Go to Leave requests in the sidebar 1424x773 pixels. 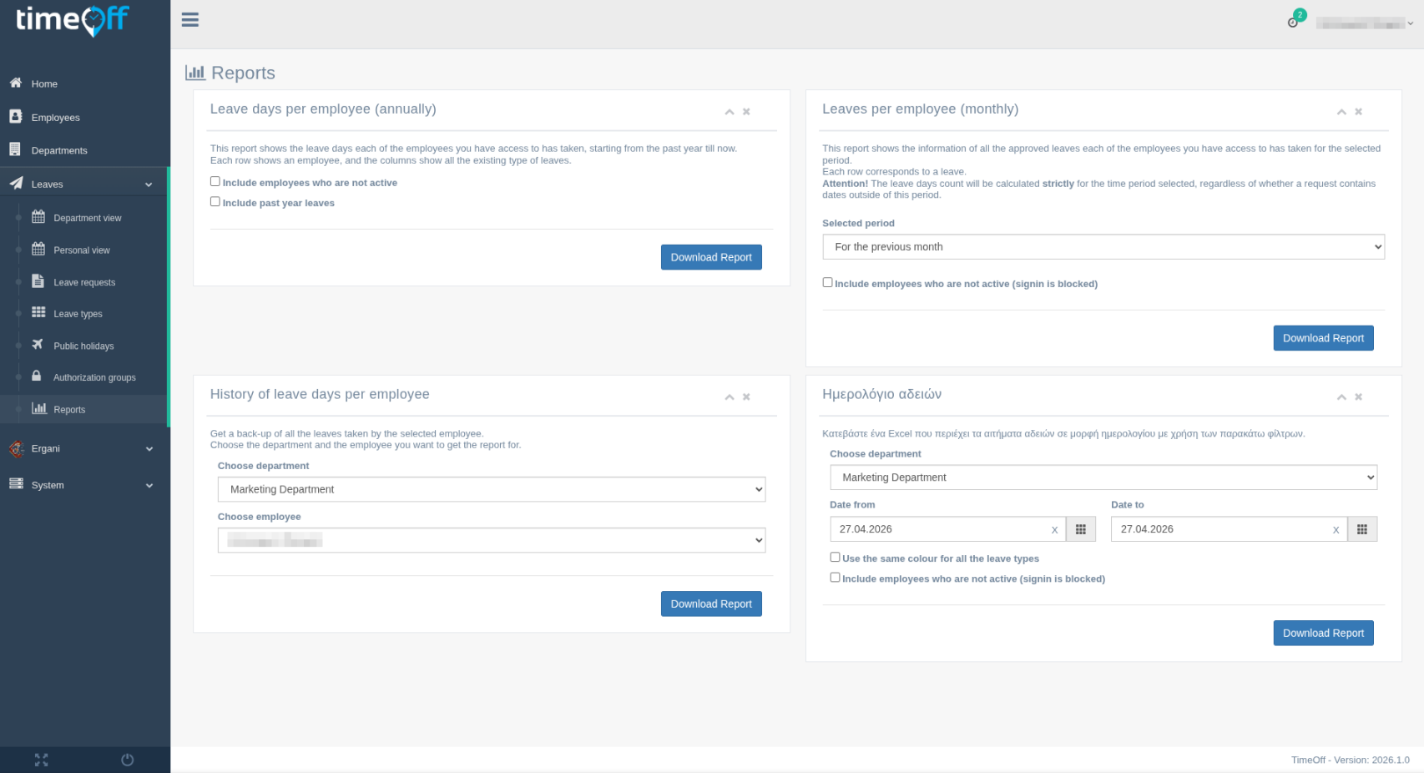(83, 281)
